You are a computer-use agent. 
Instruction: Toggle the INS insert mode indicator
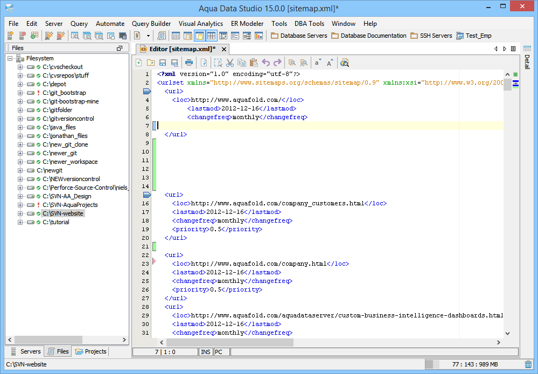tap(206, 352)
